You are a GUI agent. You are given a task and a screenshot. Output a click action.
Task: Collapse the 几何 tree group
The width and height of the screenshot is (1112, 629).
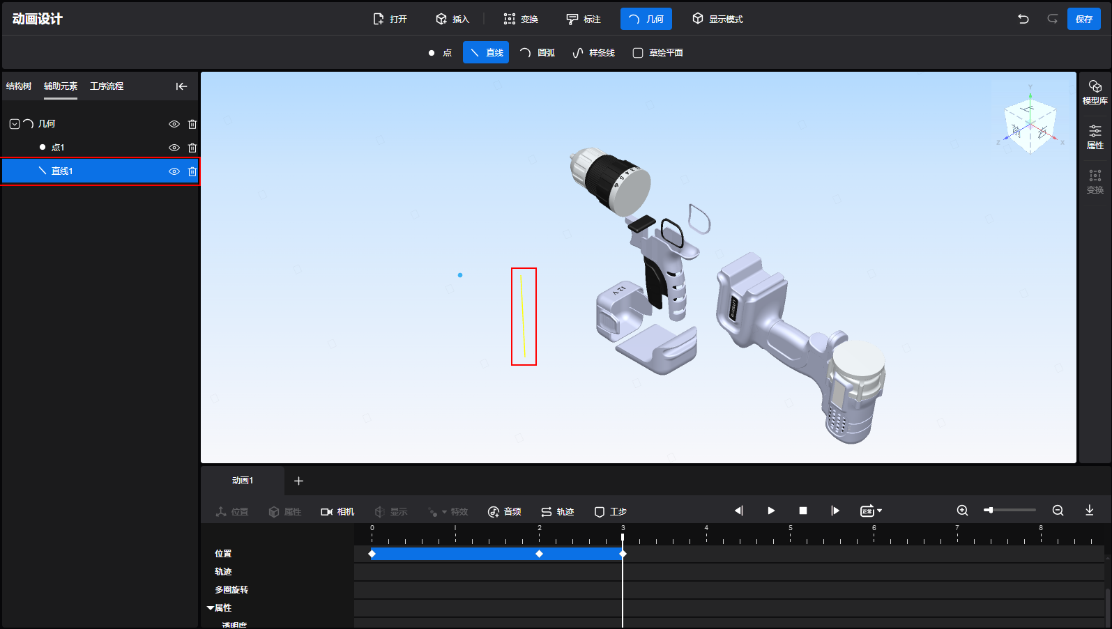coord(15,124)
